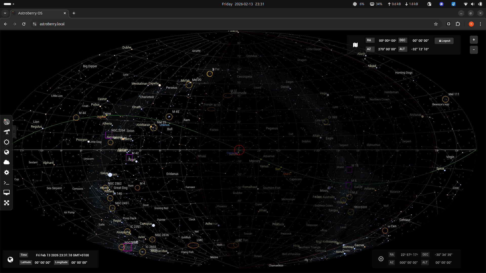Open the globe location icon in sidebar
Screen dimensions: 486x273
point(7,152)
